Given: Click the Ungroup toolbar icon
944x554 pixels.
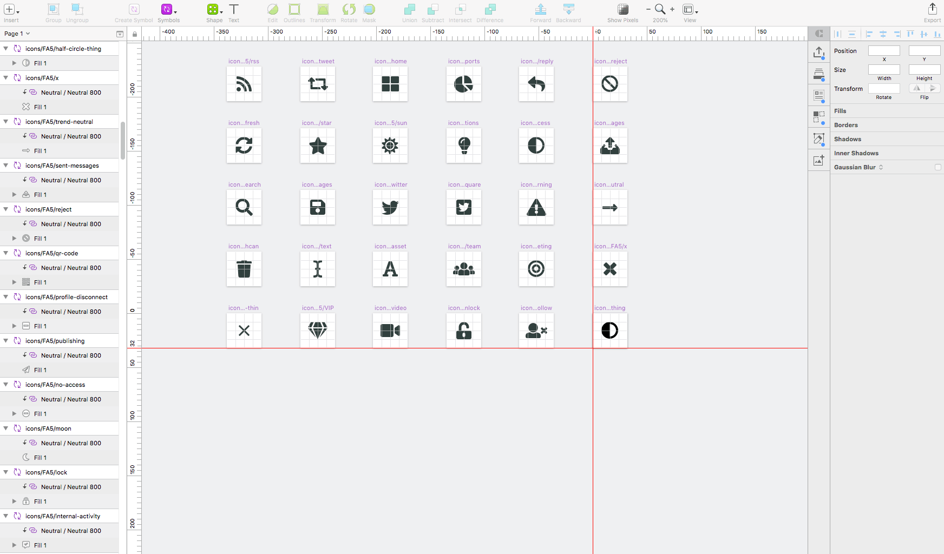Looking at the screenshot, I should 77,10.
